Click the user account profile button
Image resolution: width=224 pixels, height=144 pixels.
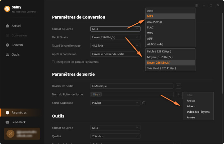point(22,134)
